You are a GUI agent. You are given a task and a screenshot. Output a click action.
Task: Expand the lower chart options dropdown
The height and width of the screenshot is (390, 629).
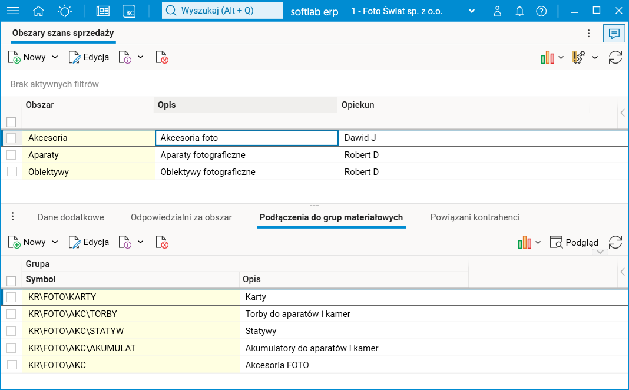pyautogui.click(x=538, y=242)
